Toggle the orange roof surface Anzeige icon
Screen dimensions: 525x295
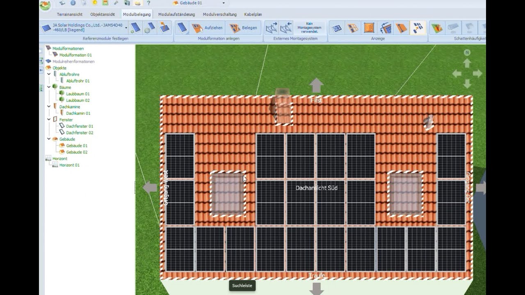click(402, 28)
